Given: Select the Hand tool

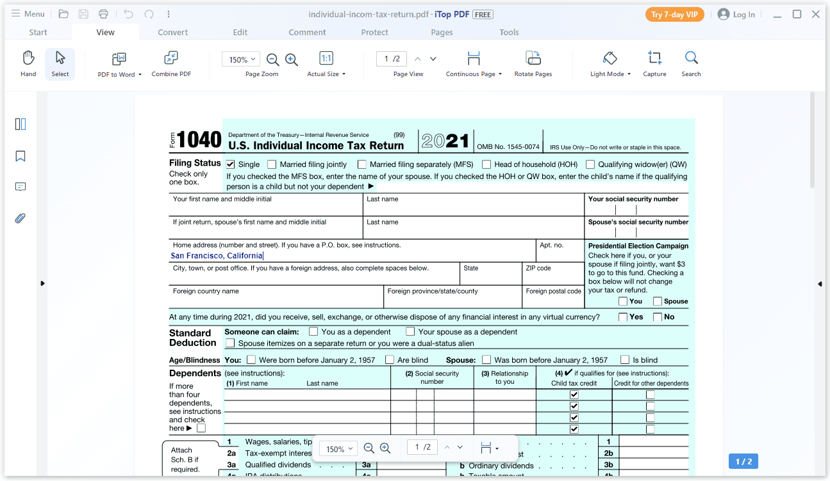Looking at the screenshot, I should tap(28, 63).
